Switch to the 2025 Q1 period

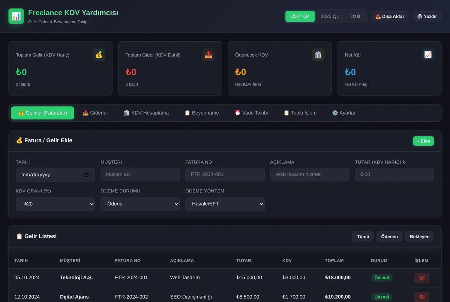tap(330, 16)
